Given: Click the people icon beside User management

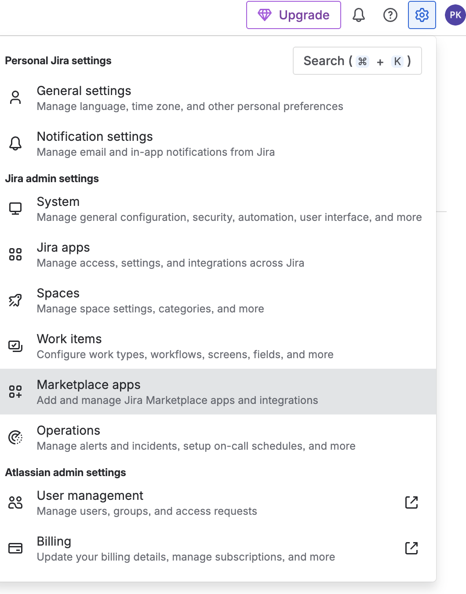Looking at the screenshot, I should (x=15, y=502).
